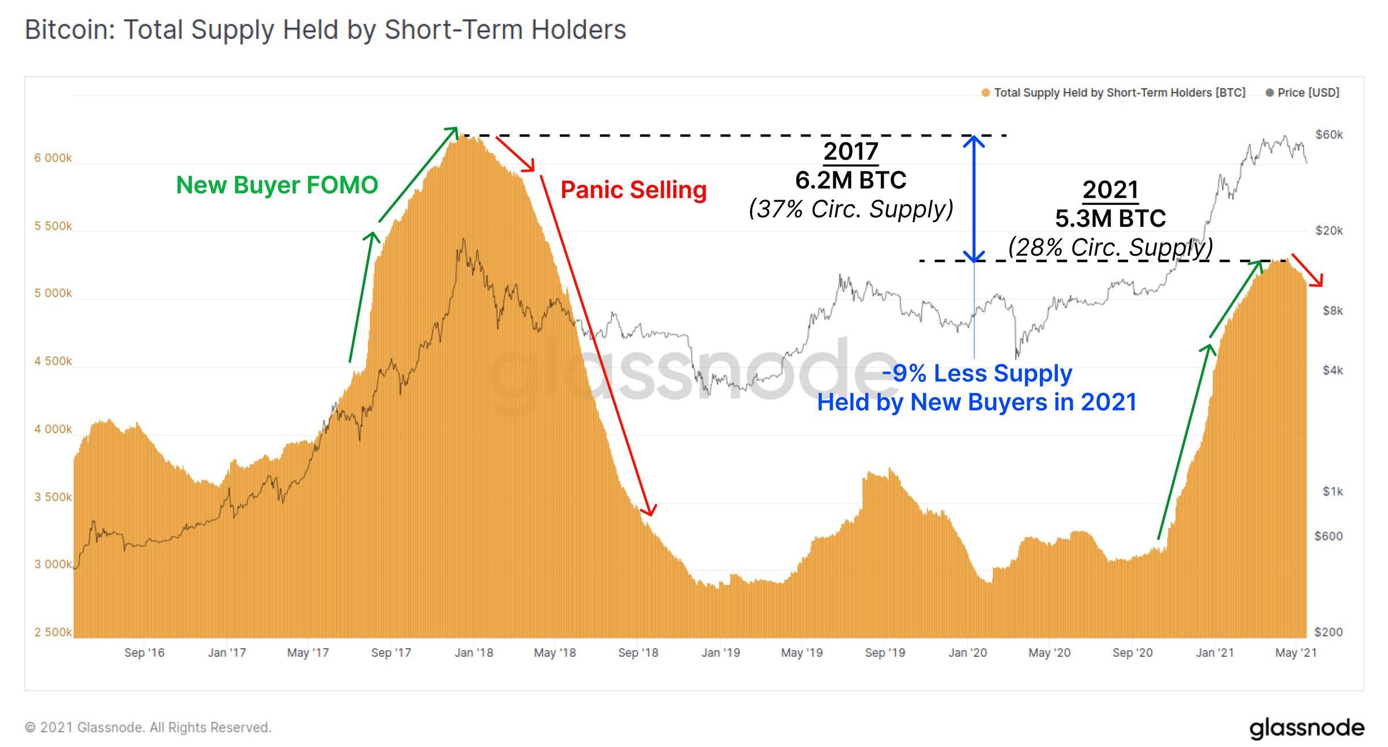The height and width of the screenshot is (747, 1388).
Task: Click the May '21 x-axis date label
Action: (x=1295, y=653)
